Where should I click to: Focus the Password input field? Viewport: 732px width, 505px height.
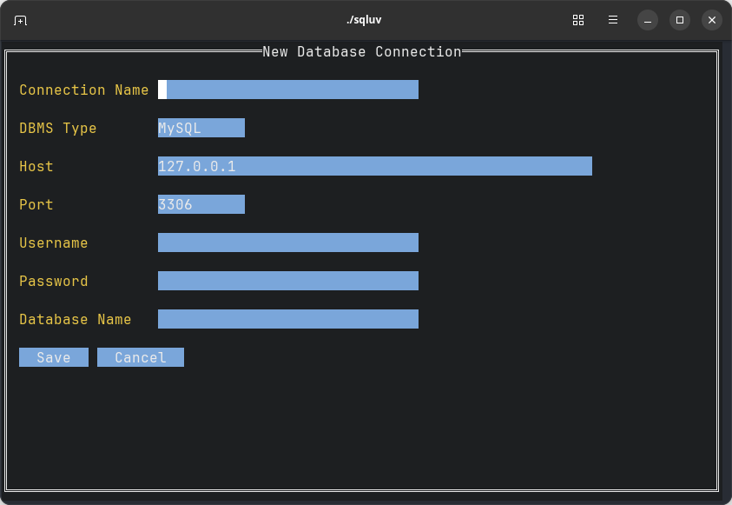[288, 281]
